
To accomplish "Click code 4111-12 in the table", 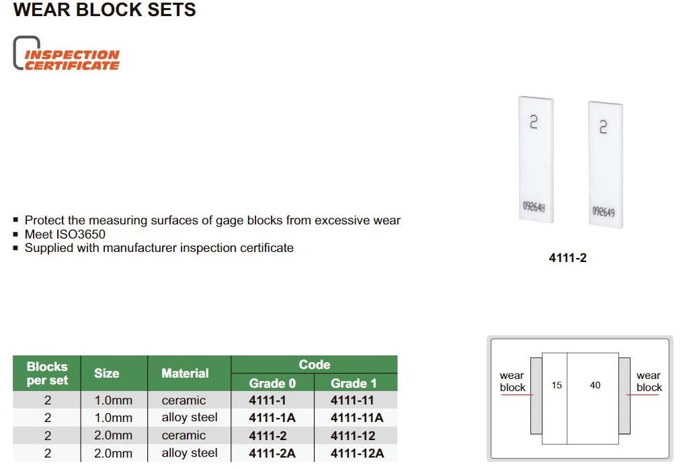I will click(x=352, y=435).
